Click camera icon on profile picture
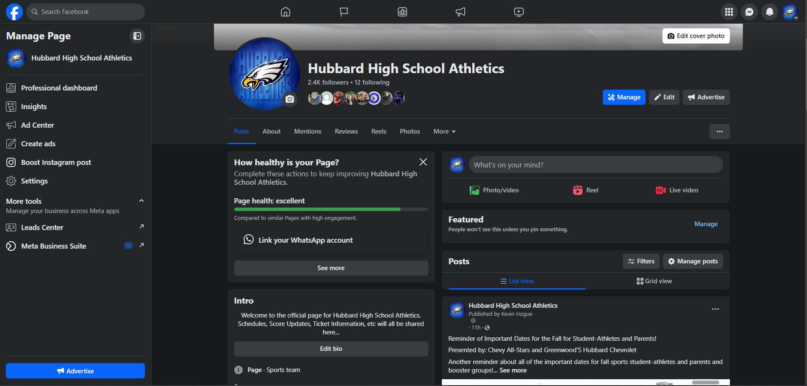807x386 pixels. coord(290,99)
